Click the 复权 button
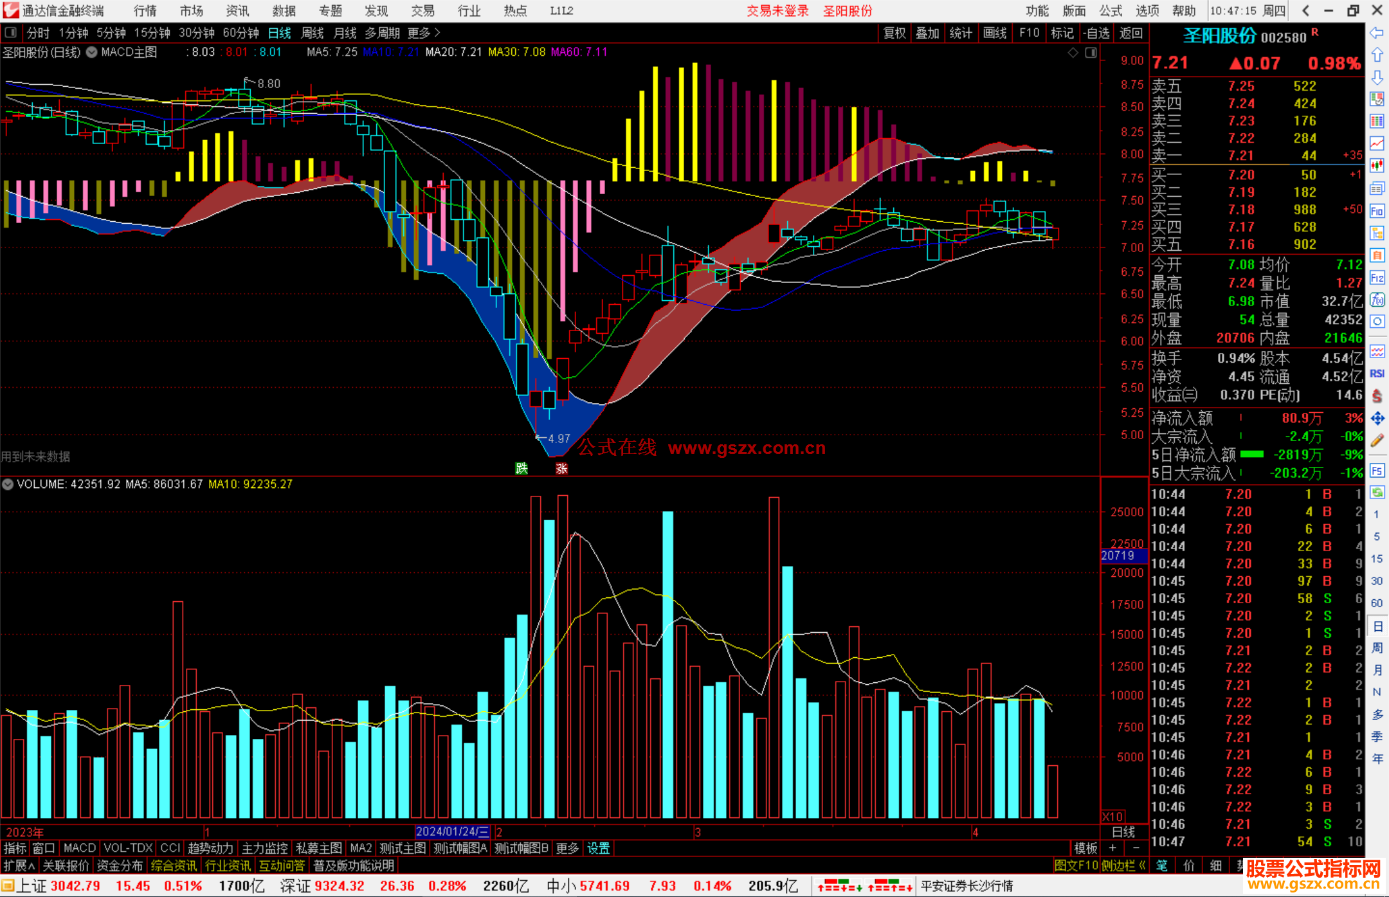 tap(894, 33)
